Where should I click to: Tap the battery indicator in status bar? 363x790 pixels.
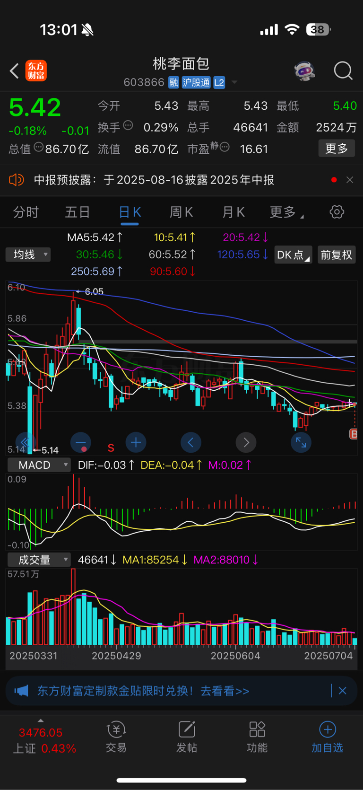318,30
